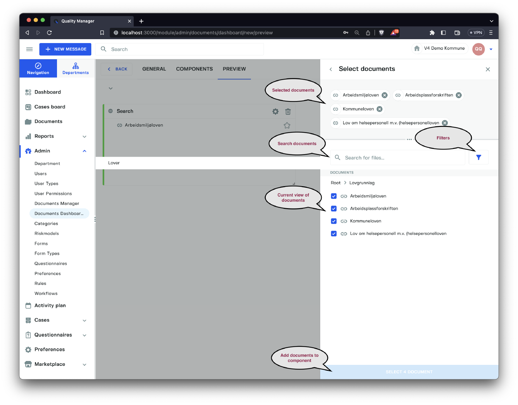This screenshot has height=405, width=518.
Task: Remove Kommuneloven chip from selected documents
Action: tap(379, 109)
